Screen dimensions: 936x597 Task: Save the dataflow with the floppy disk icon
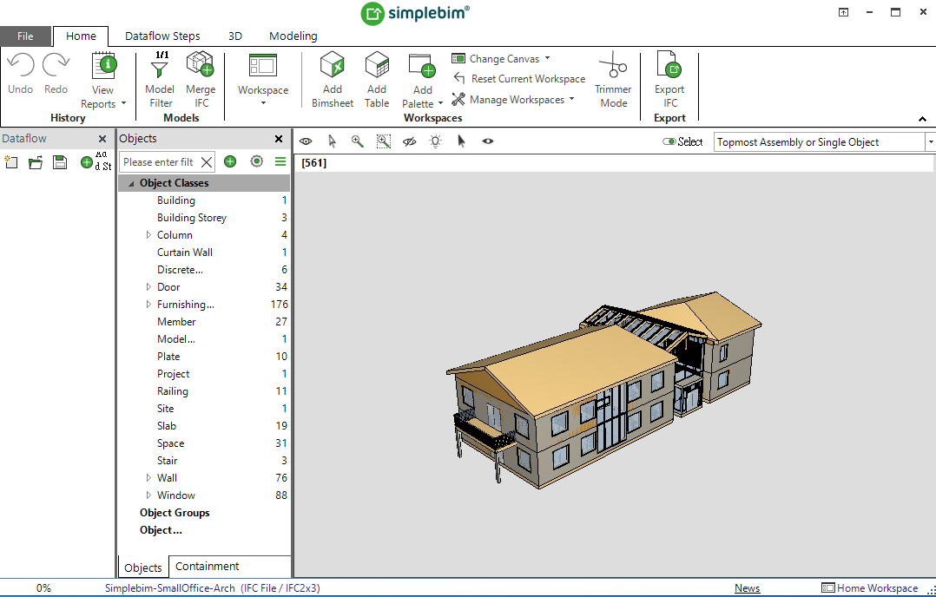point(60,162)
